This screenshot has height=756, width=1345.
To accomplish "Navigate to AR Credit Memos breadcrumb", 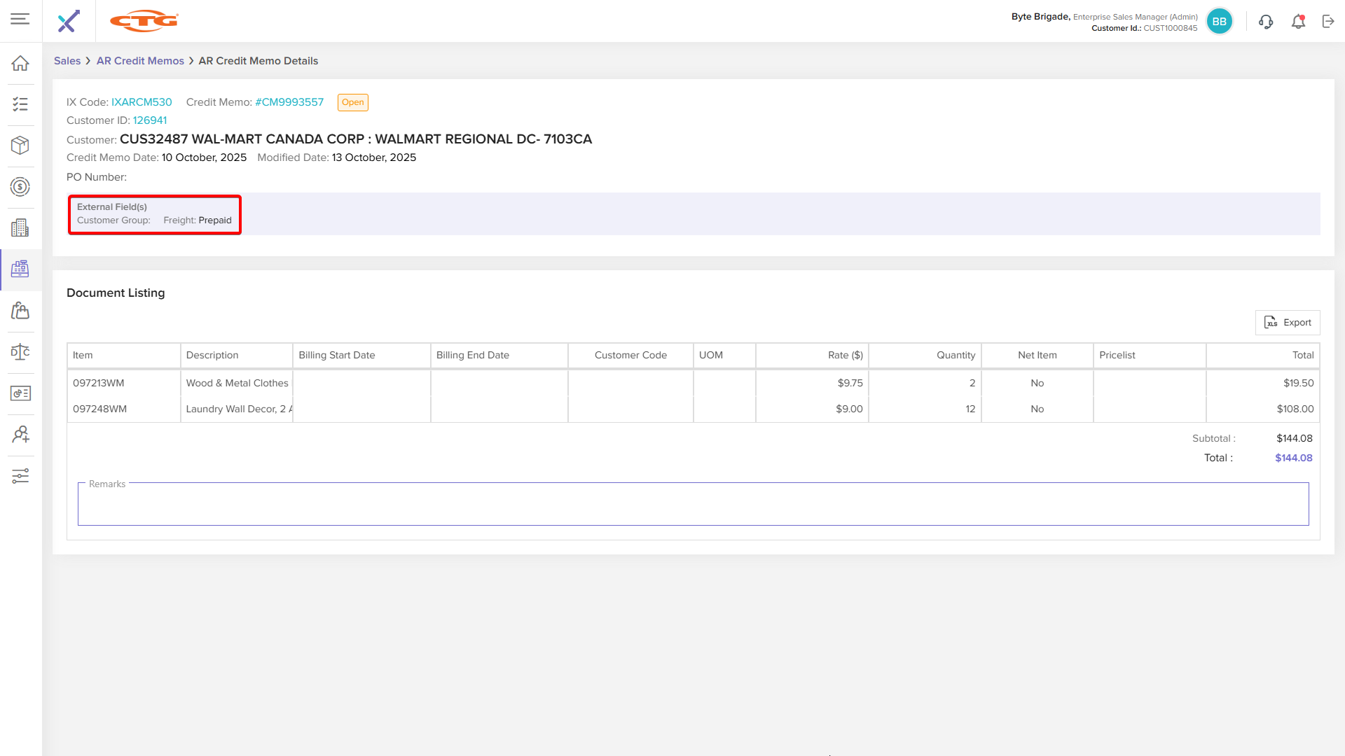I will [x=140, y=61].
